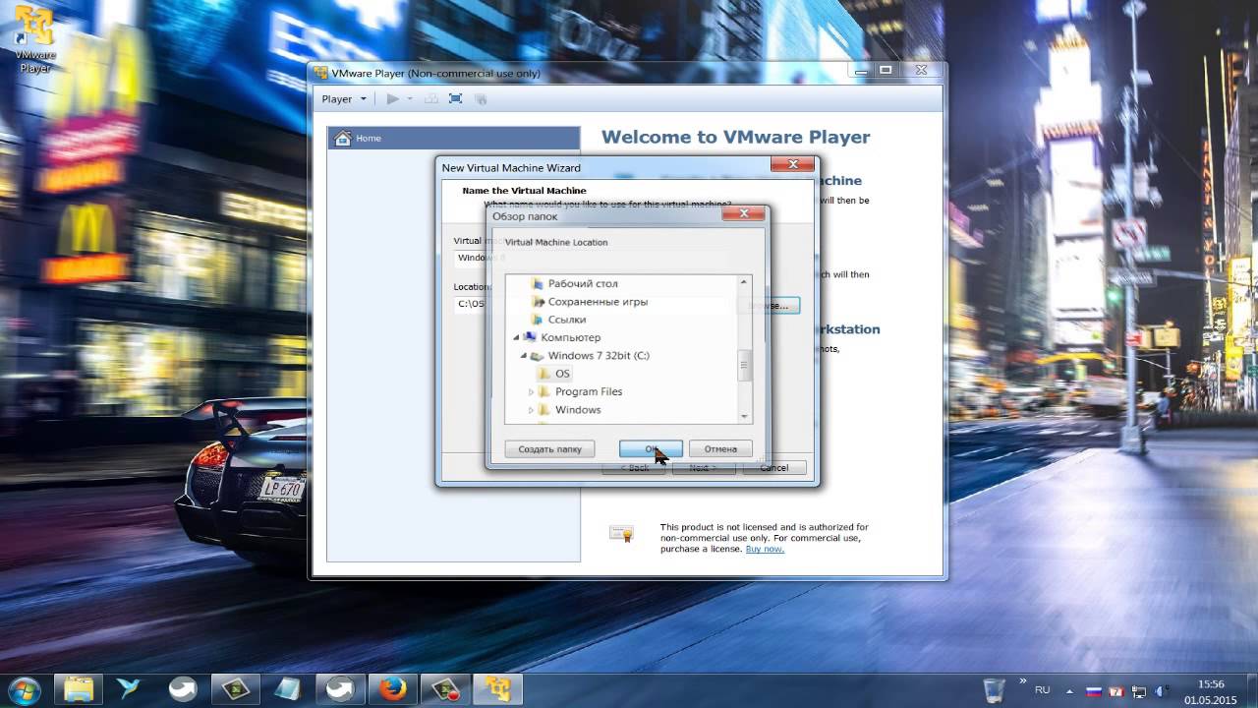This screenshot has height=708, width=1258.
Task: Expand the Windows folder node
Action: 531,409
